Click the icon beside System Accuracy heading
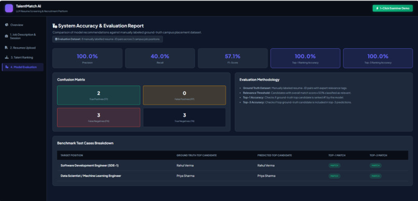Screen dimensions: 418x201 55,26
